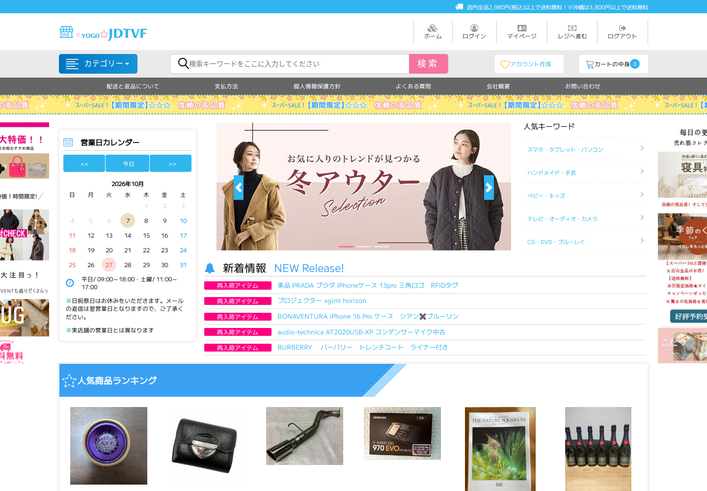This screenshot has height=491, width=707.
Task: Click the magnifier icon in search box
Action: coord(183,63)
